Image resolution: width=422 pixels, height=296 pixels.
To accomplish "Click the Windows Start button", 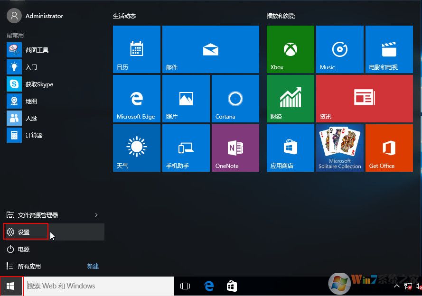I will tap(11, 286).
